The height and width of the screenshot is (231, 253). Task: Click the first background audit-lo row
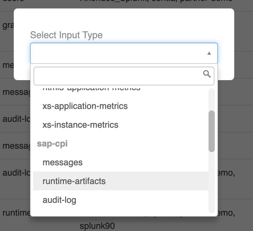point(16,119)
